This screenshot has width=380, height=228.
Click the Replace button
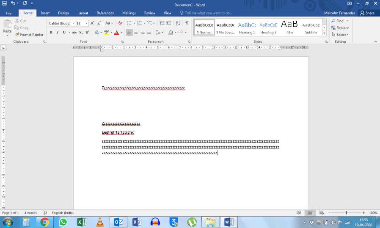point(340,28)
